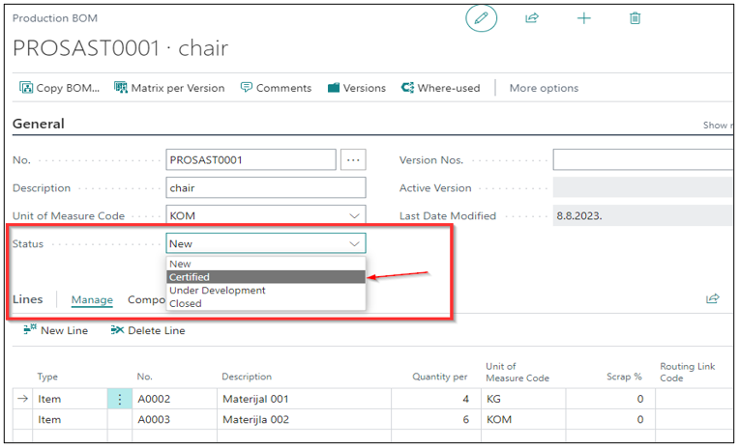The width and height of the screenshot is (739, 448).
Task: Click the Type column header
Action: point(47,377)
